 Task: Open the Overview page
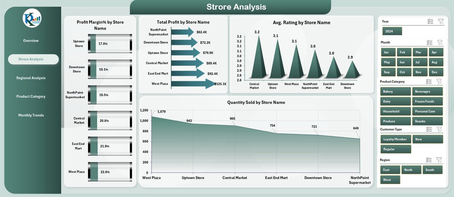point(31,41)
